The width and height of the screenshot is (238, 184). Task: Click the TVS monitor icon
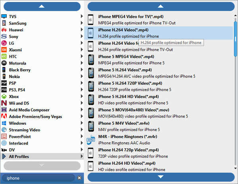tap(4, 17)
